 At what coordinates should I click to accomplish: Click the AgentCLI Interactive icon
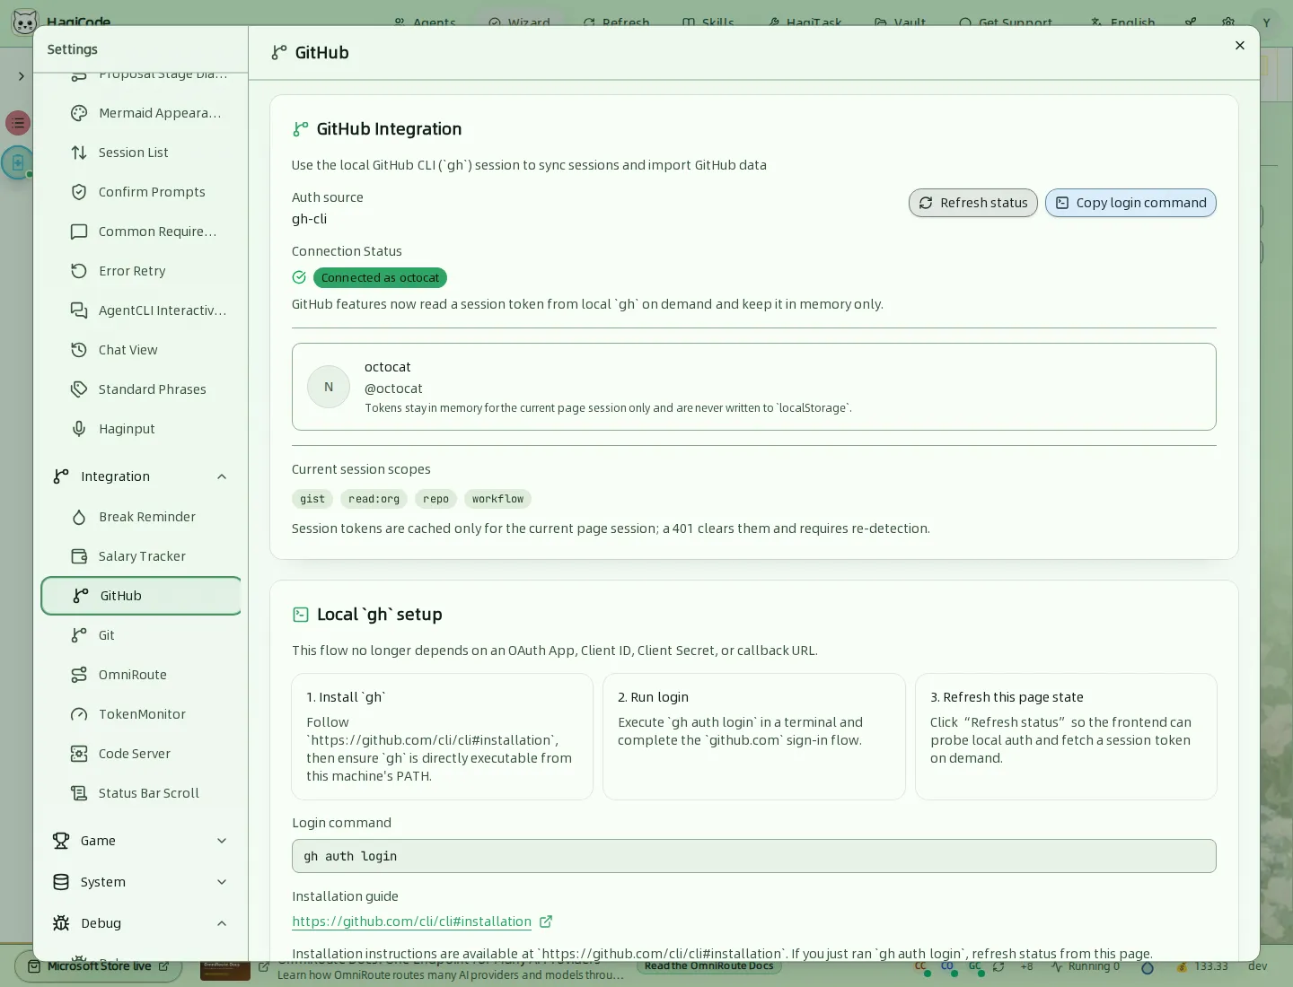79,310
